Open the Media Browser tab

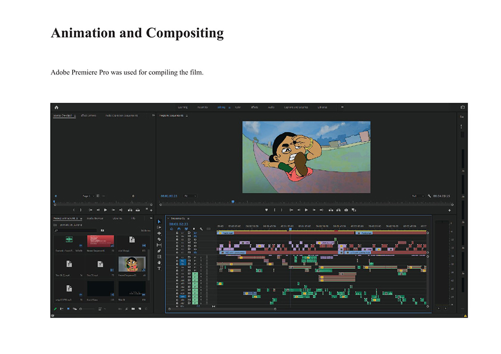tap(95, 218)
